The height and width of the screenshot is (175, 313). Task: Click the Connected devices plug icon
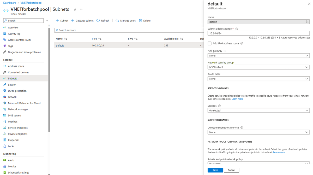(x=5, y=72)
